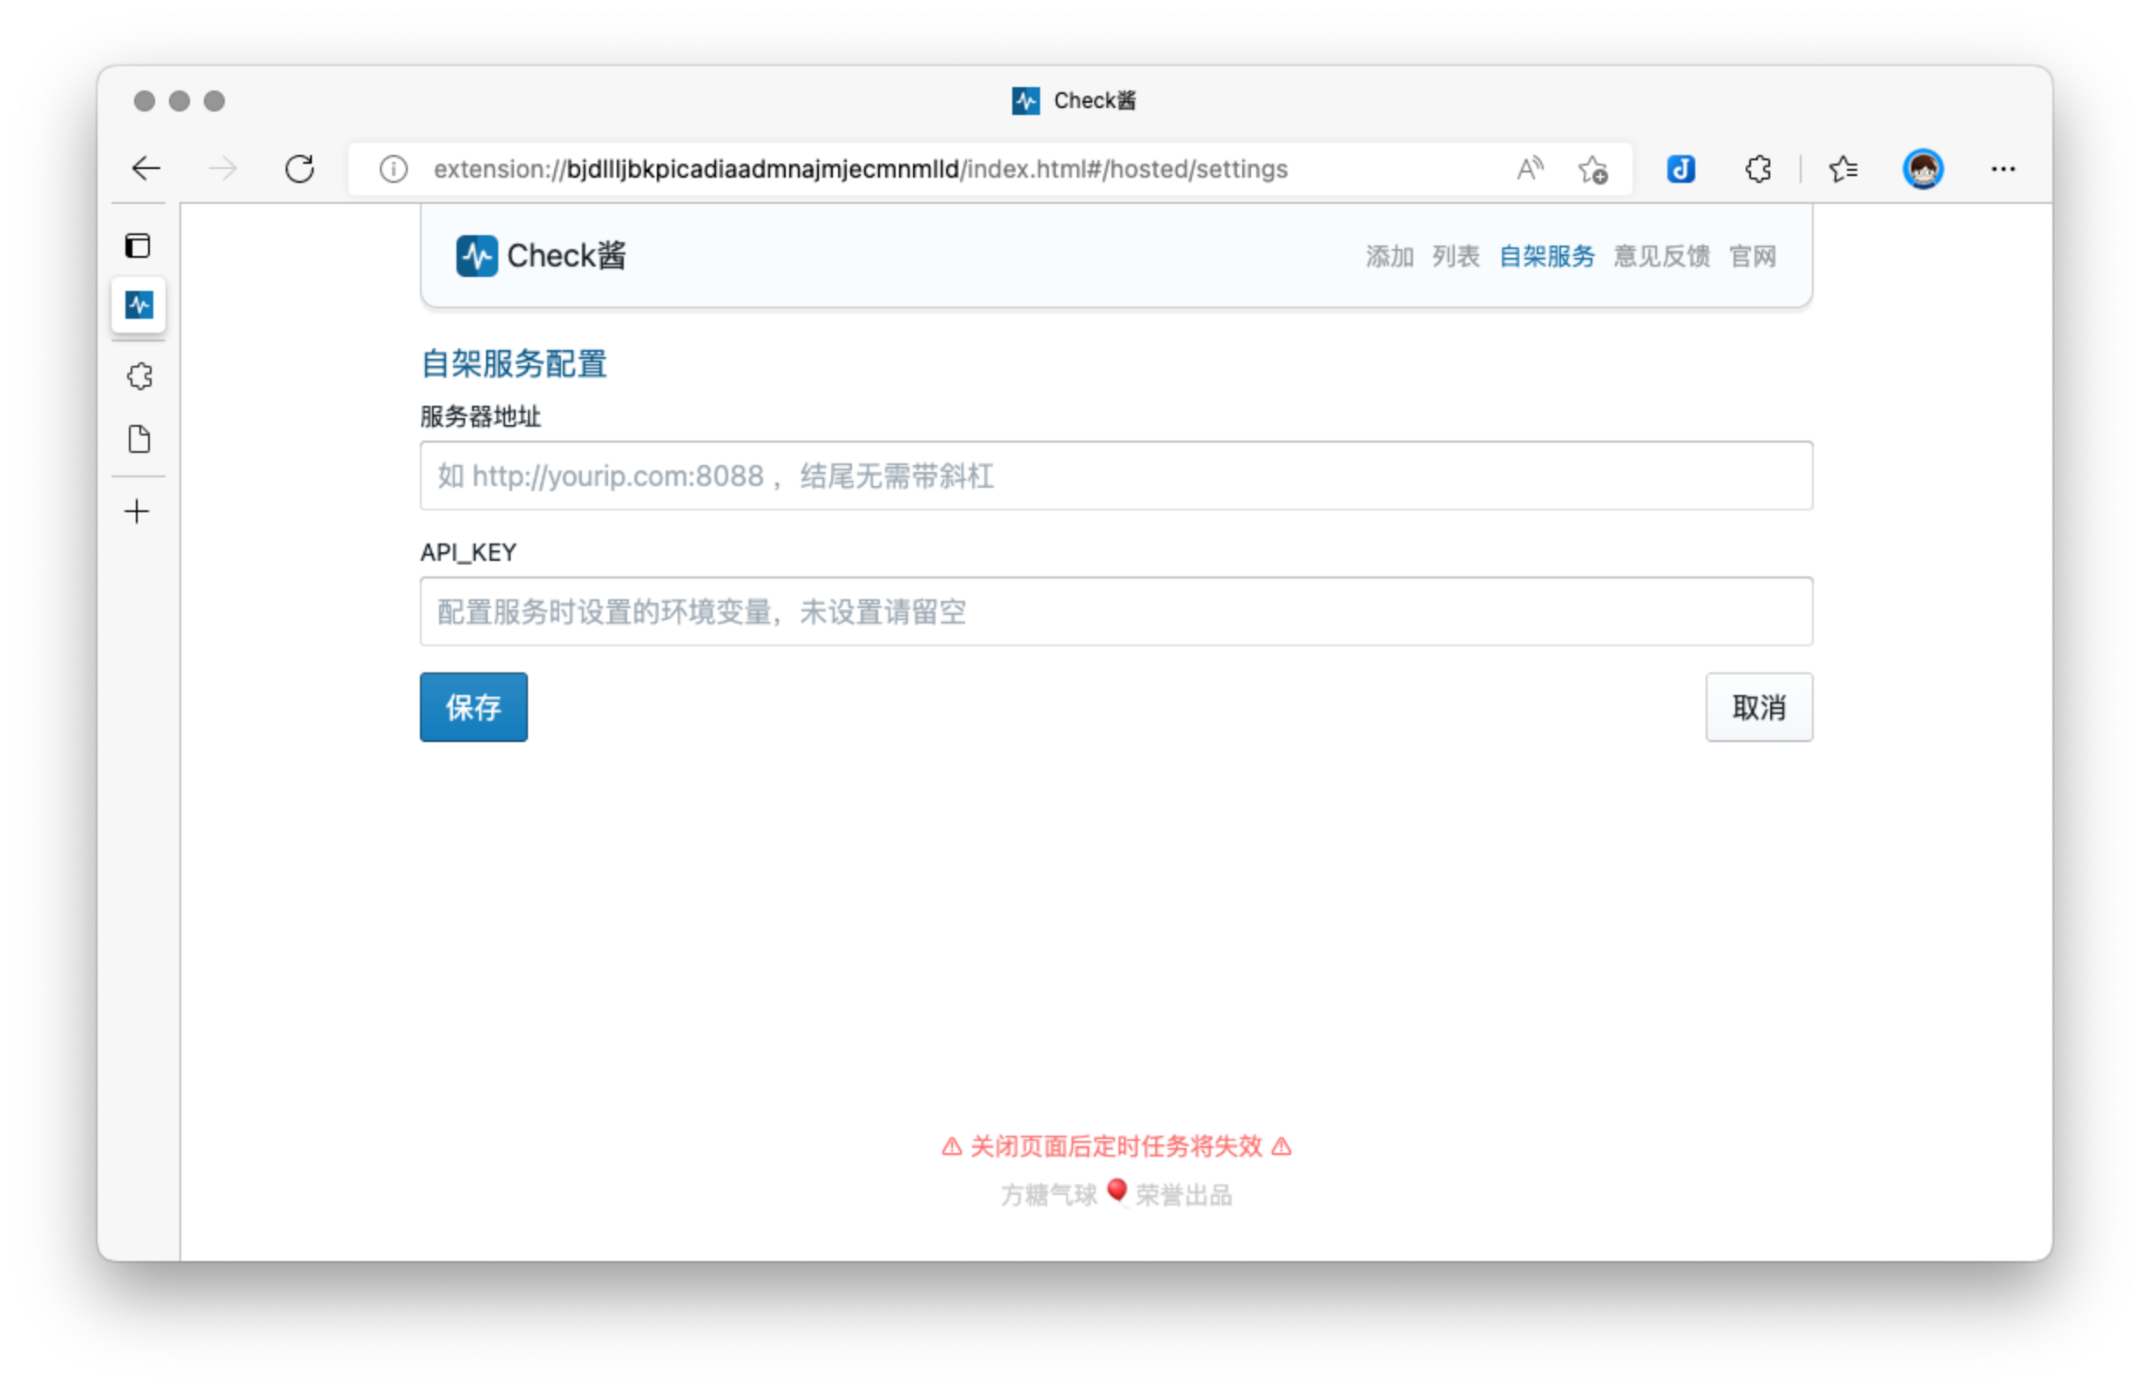2150x1390 pixels.
Task: Open the extensions tab in sidebar
Action: (139, 376)
